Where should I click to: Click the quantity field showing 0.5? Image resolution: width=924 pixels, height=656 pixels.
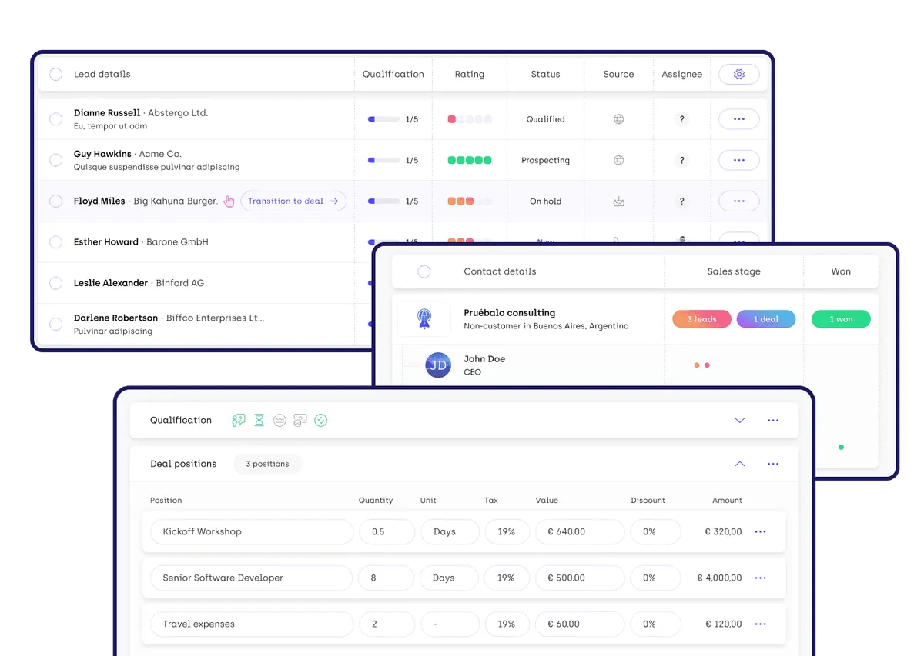point(387,531)
